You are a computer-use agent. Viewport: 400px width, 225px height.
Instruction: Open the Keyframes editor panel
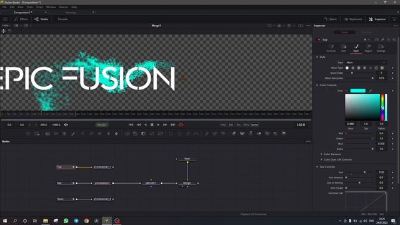point(353,19)
